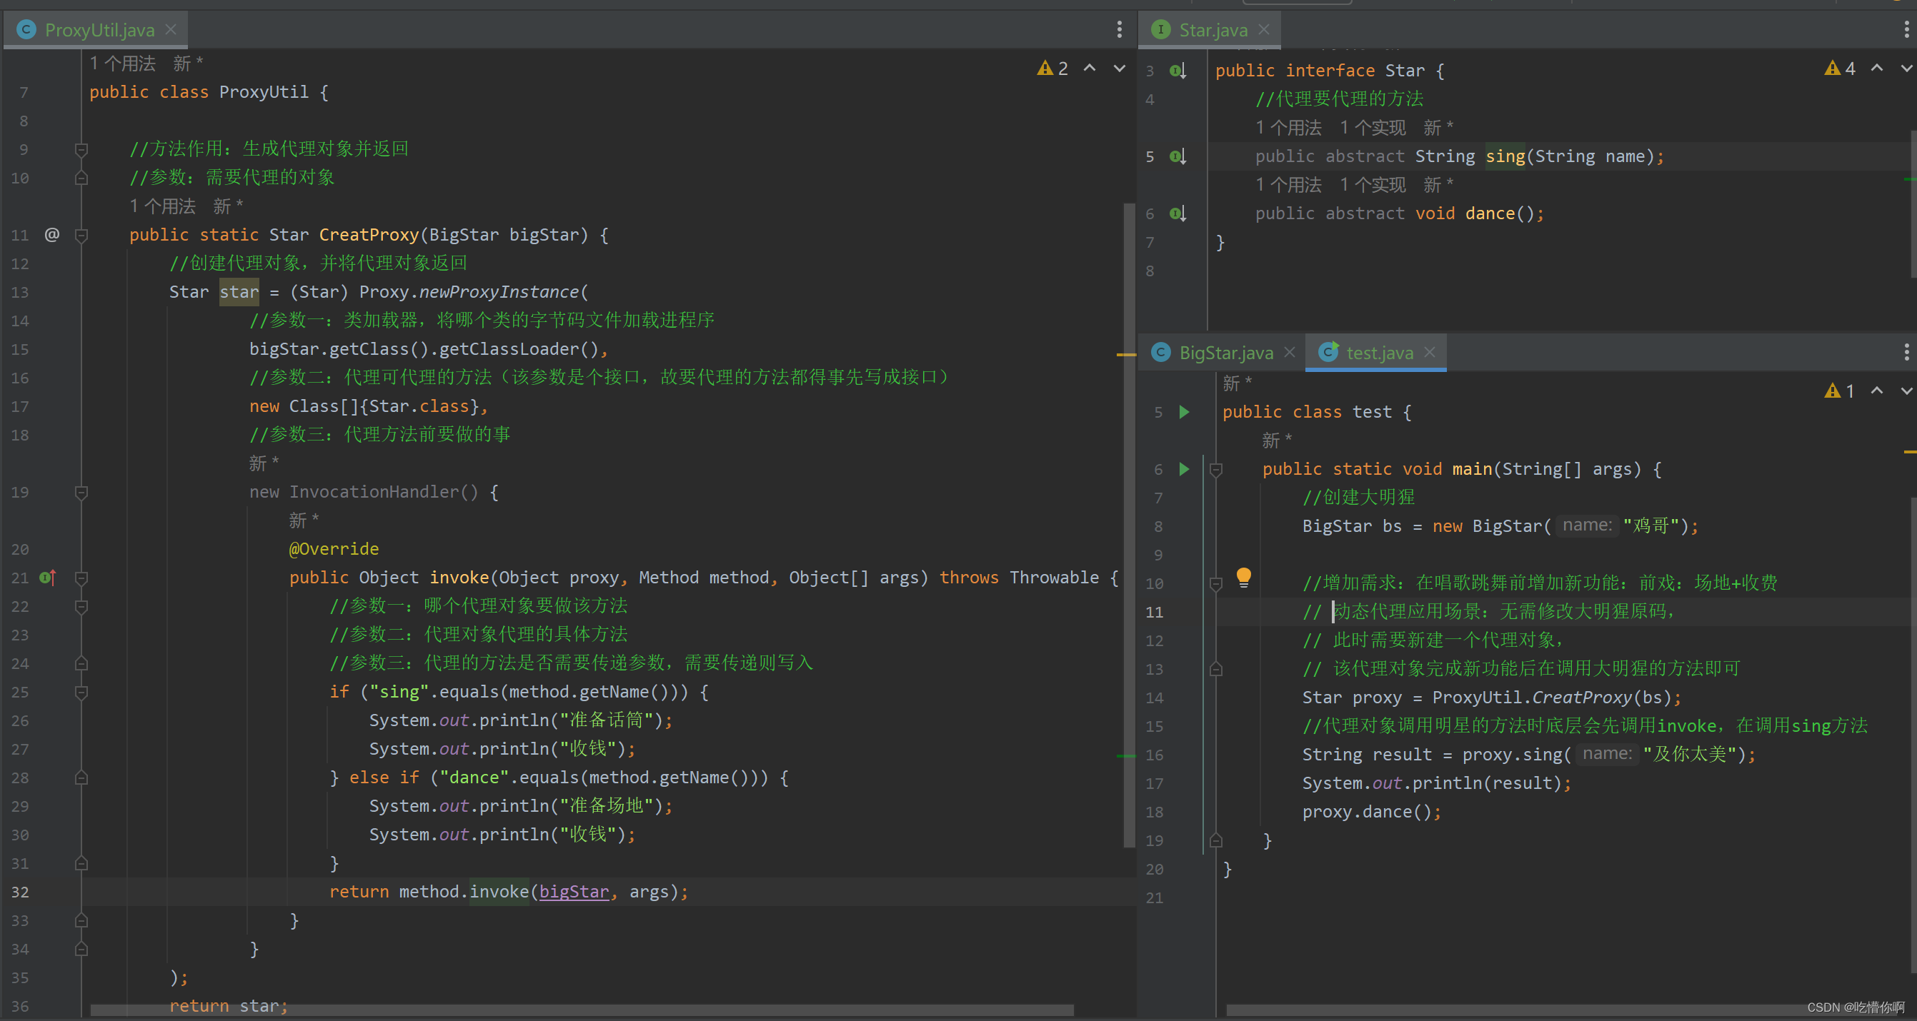Screen dimensions: 1917x1021
Task: Click the underlined bigStar variable on line 32
Action: point(574,892)
